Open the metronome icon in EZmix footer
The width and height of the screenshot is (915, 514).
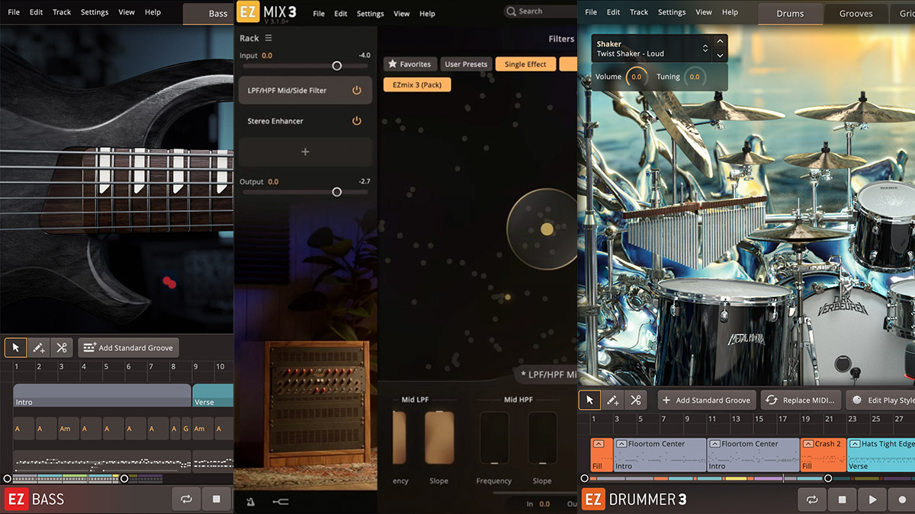coord(250,502)
